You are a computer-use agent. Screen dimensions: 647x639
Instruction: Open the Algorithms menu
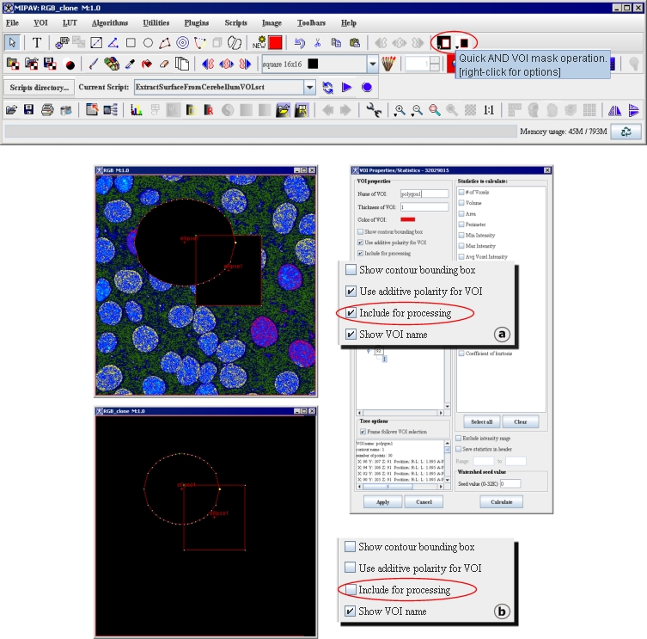109,22
